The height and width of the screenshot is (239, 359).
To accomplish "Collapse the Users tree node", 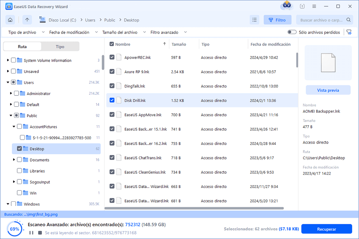I will point(8,83).
